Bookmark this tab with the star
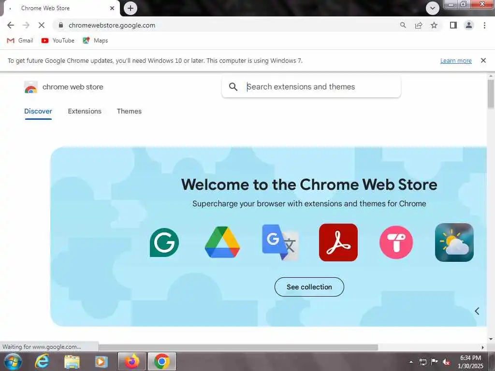 point(434,25)
